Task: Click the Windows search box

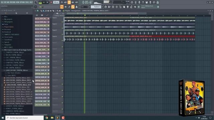Action: [x=25, y=118]
